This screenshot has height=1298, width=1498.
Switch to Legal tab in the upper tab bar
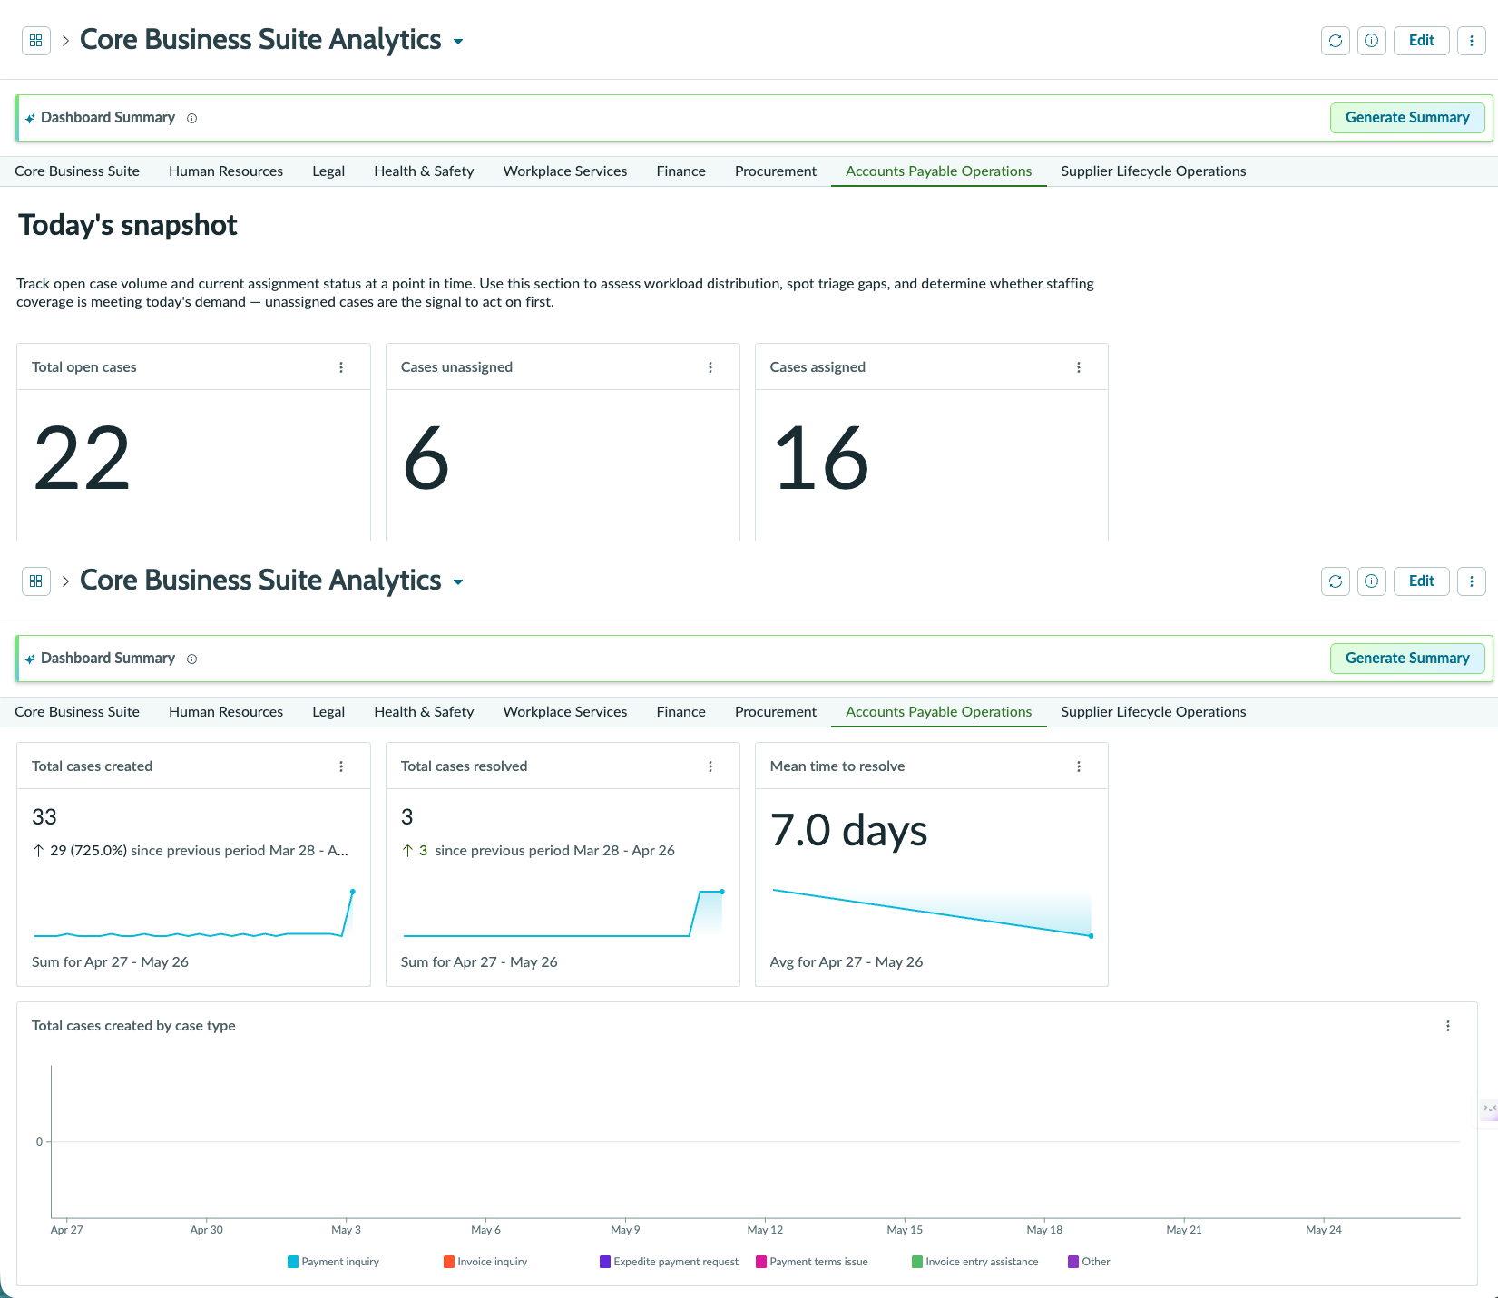[x=328, y=171]
